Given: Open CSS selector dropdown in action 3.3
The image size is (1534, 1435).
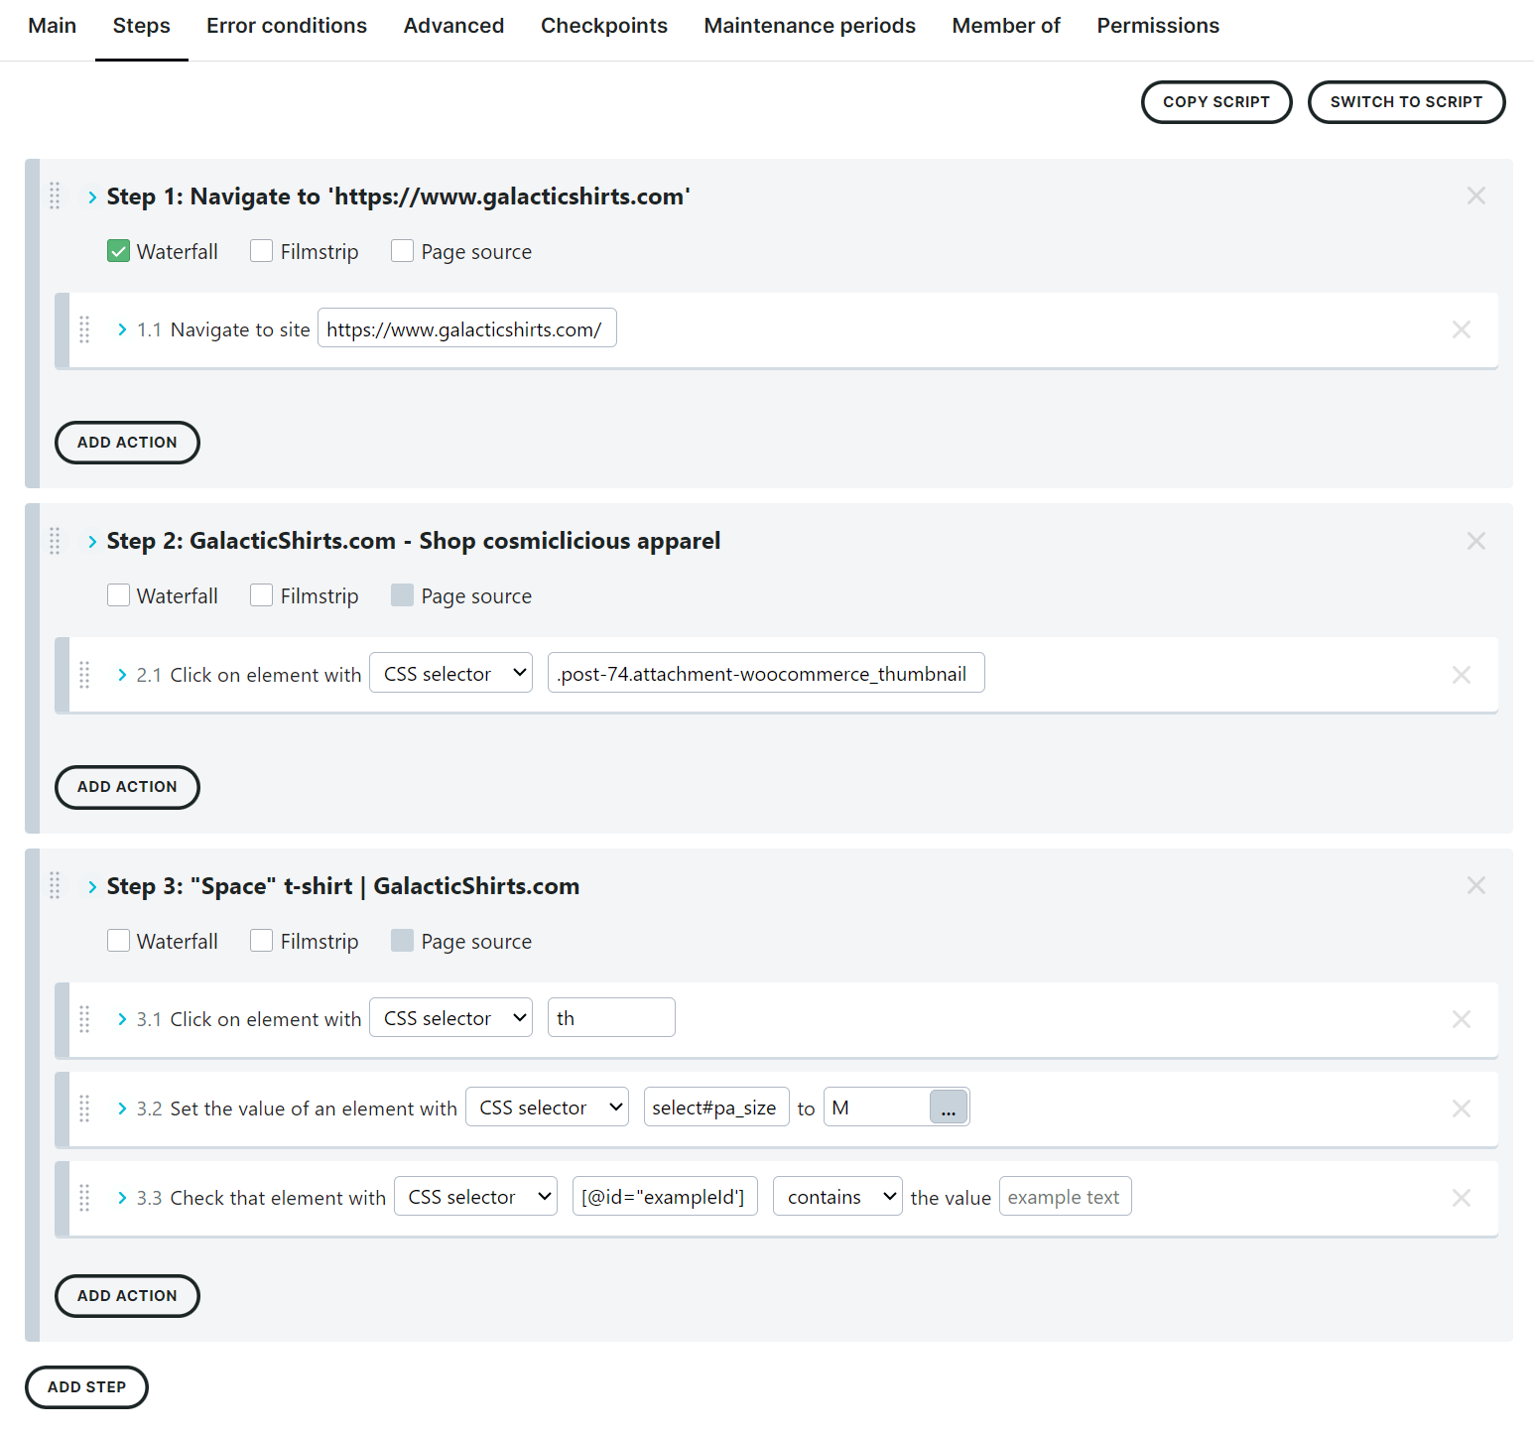Looking at the screenshot, I should [x=475, y=1196].
